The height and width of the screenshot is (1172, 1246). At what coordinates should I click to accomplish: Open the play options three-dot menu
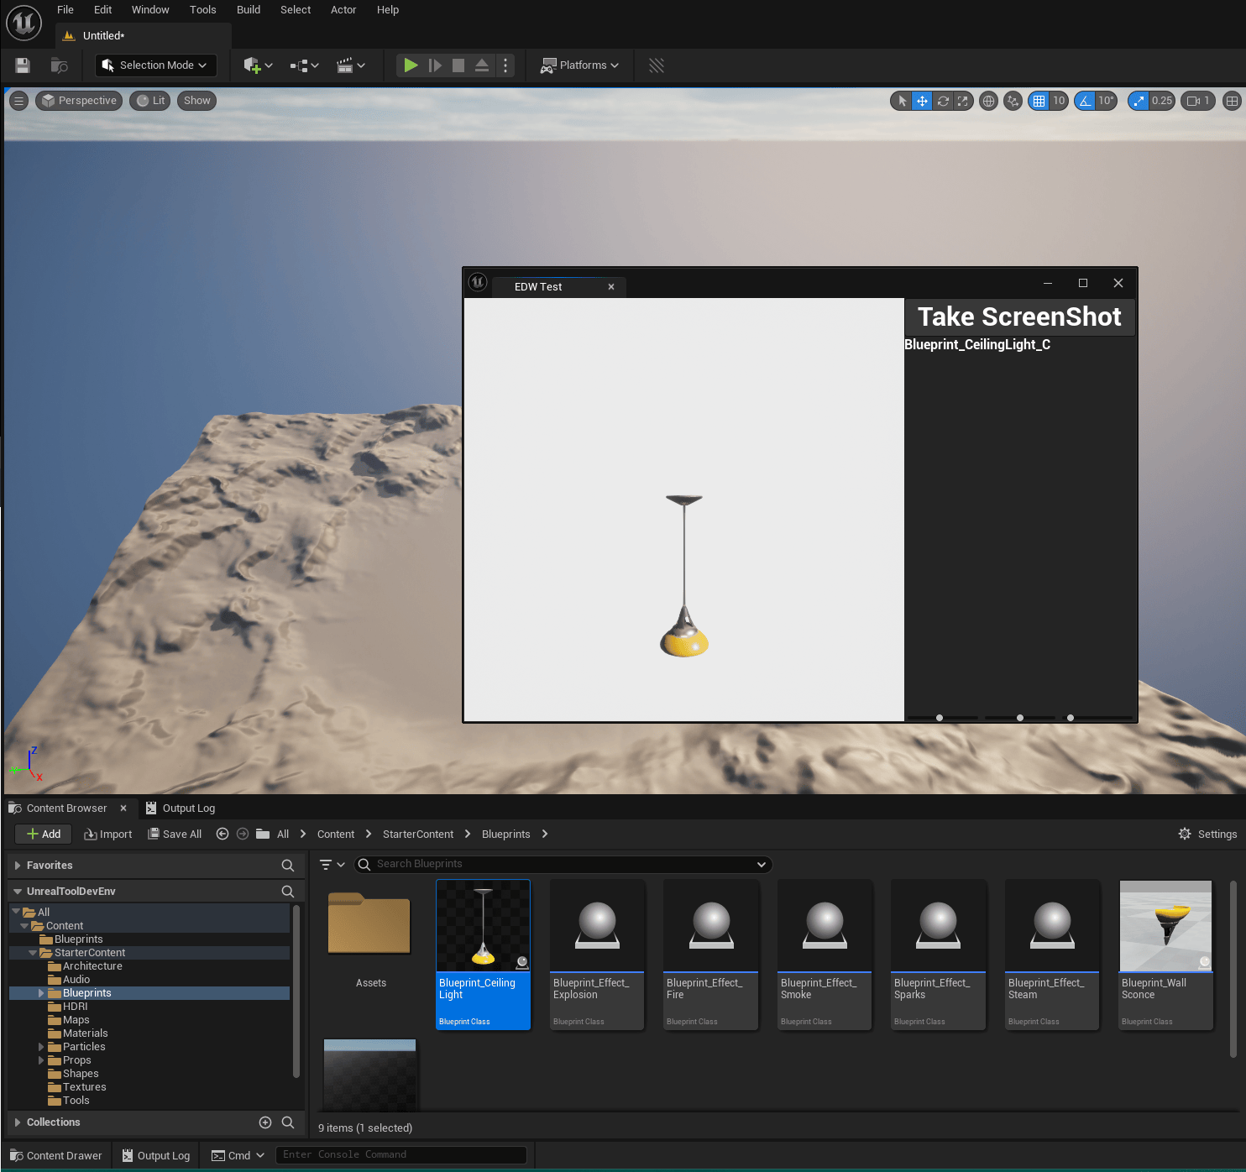tap(505, 65)
